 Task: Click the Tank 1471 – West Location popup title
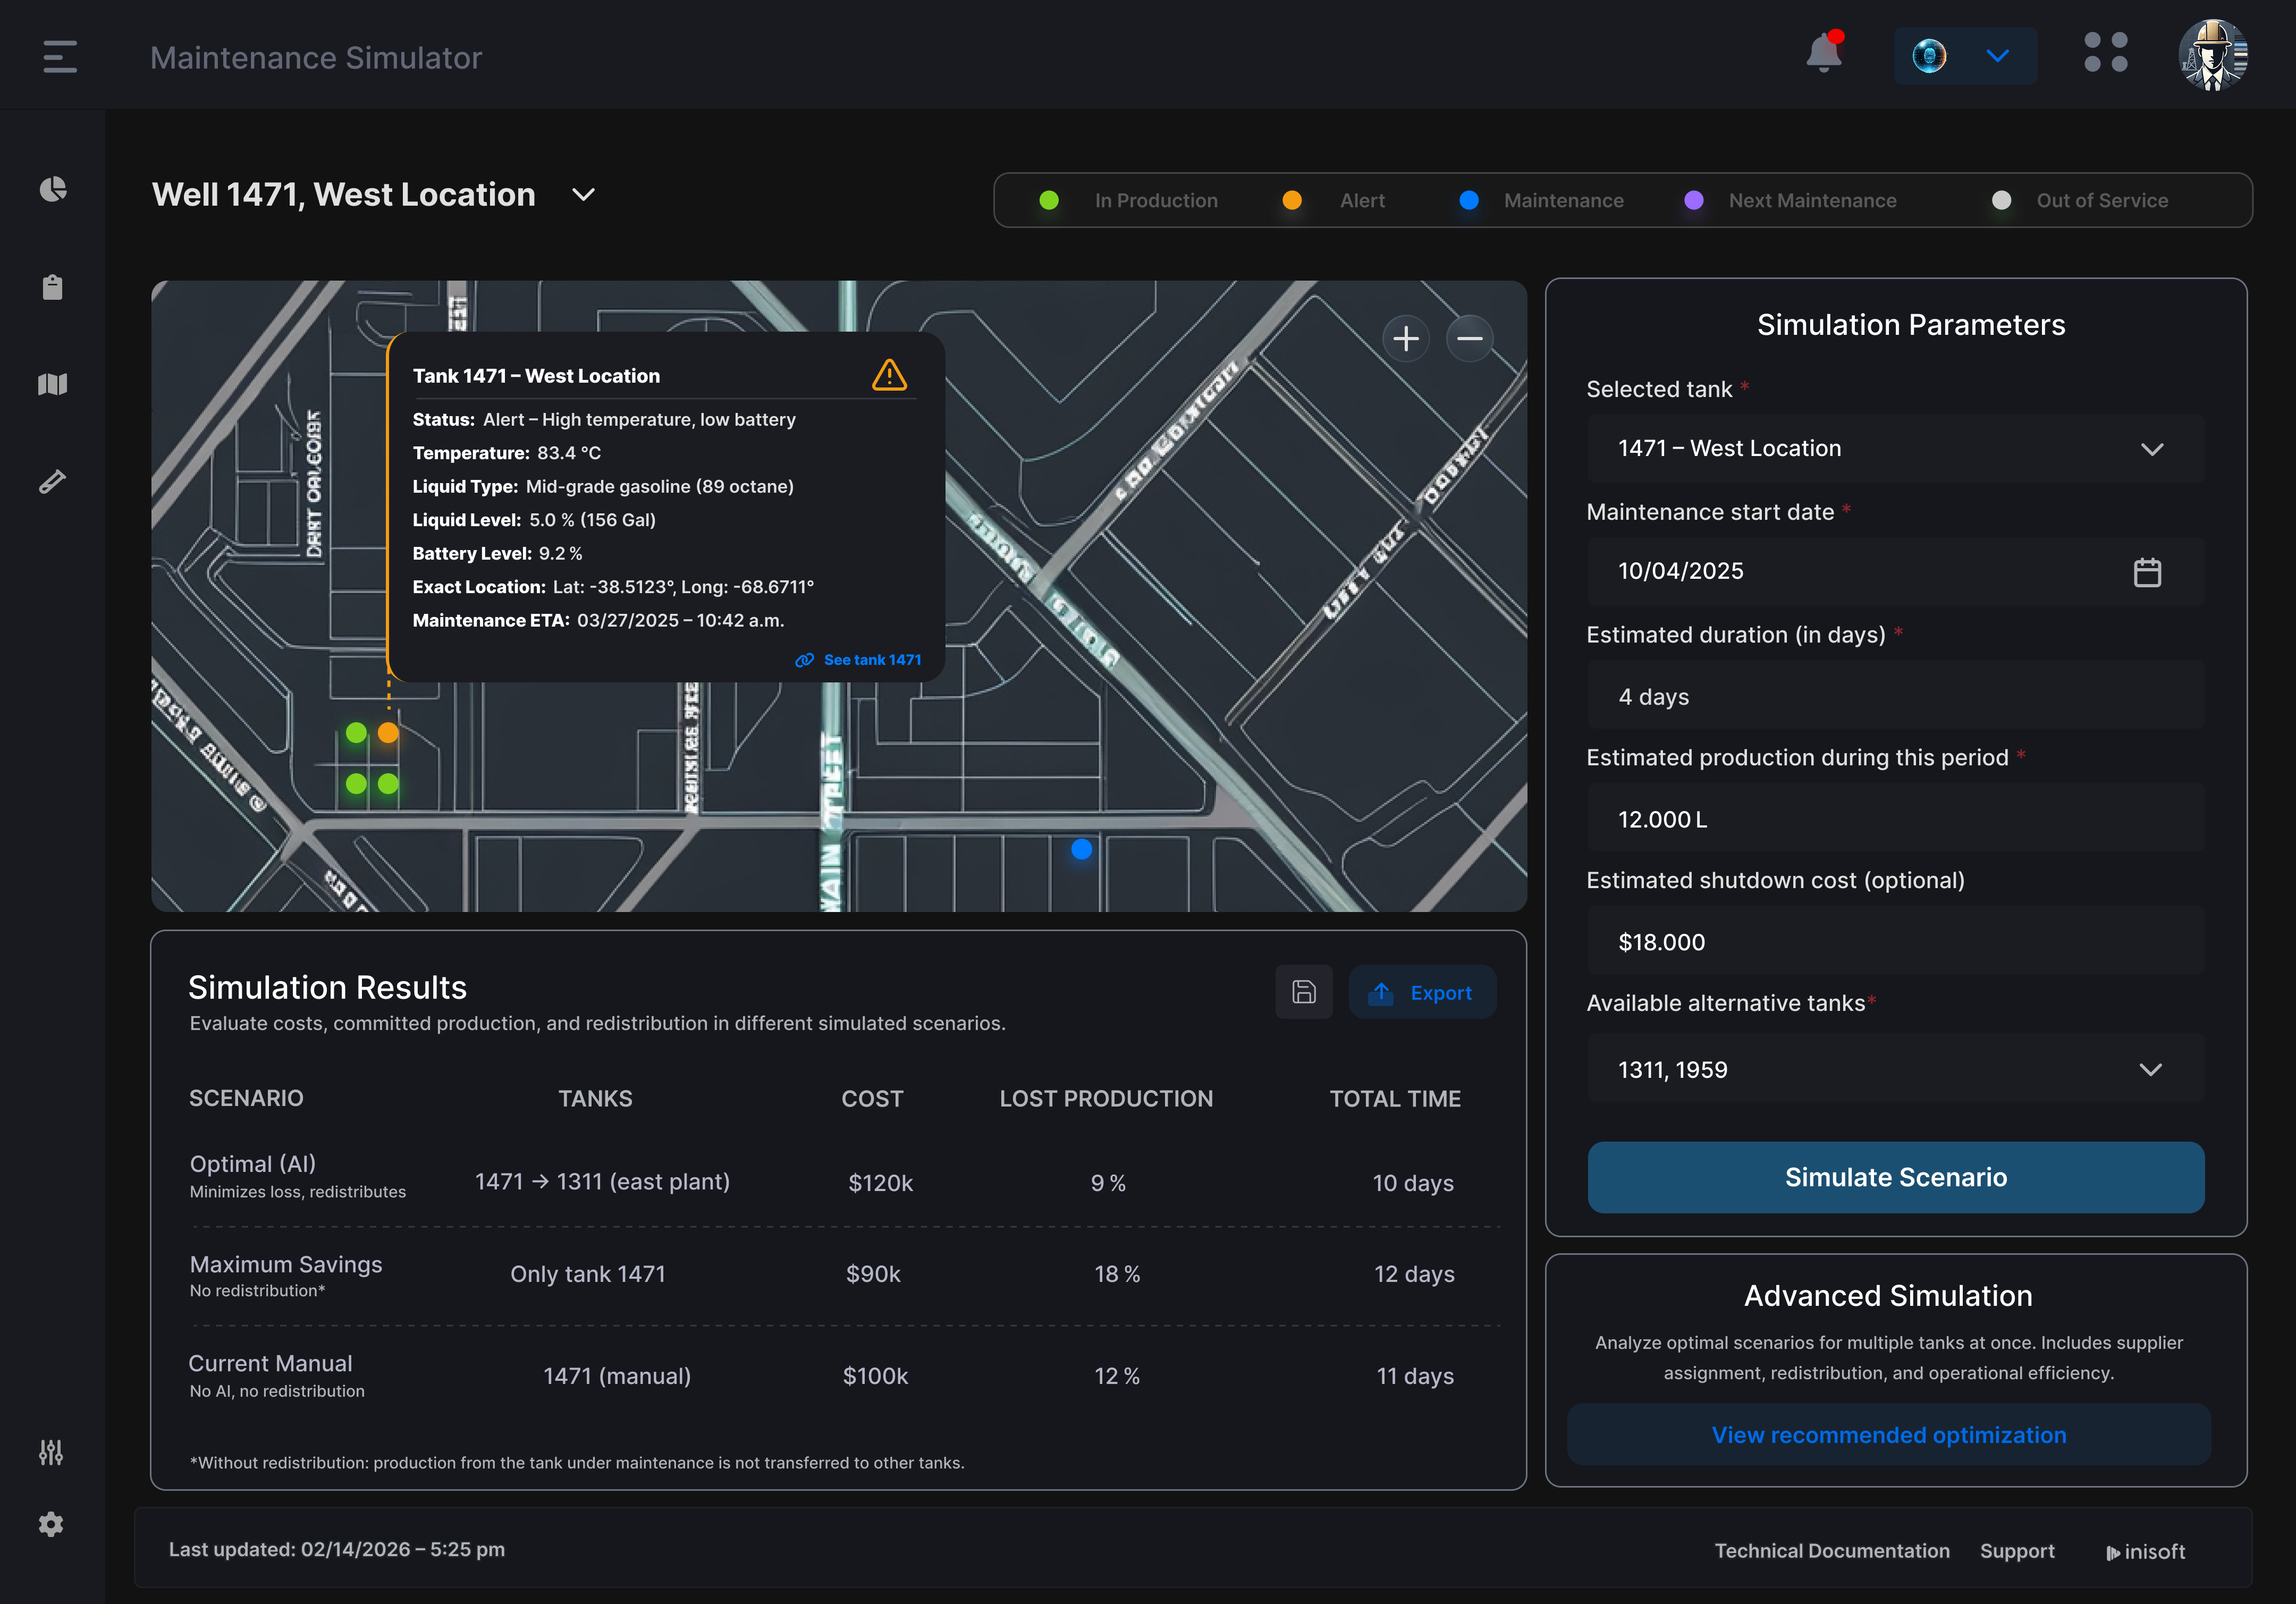536,376
